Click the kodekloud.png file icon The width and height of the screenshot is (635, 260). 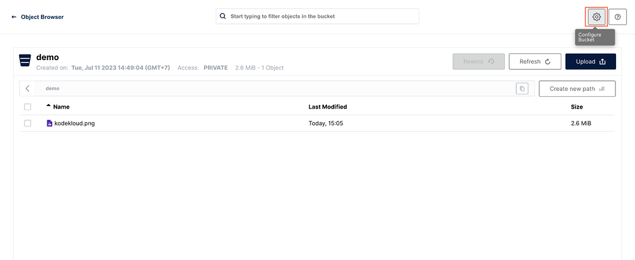[50, 123]
